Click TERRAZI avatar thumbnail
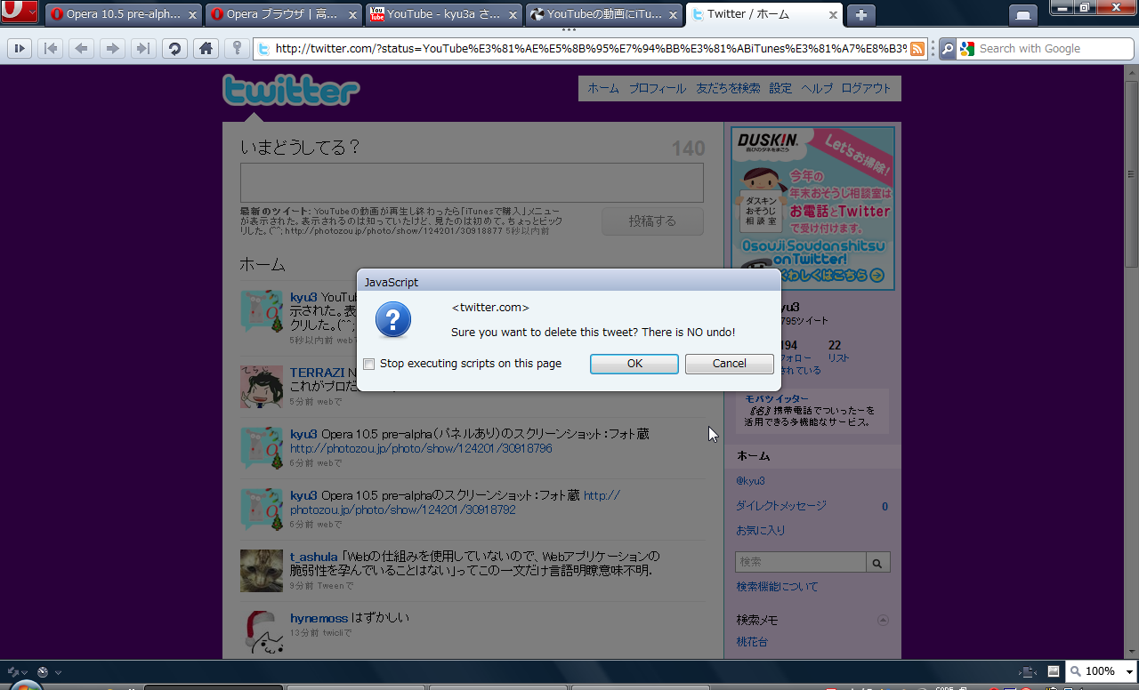The height and width of the screenshot is (690, 1139). pos(262,387)
